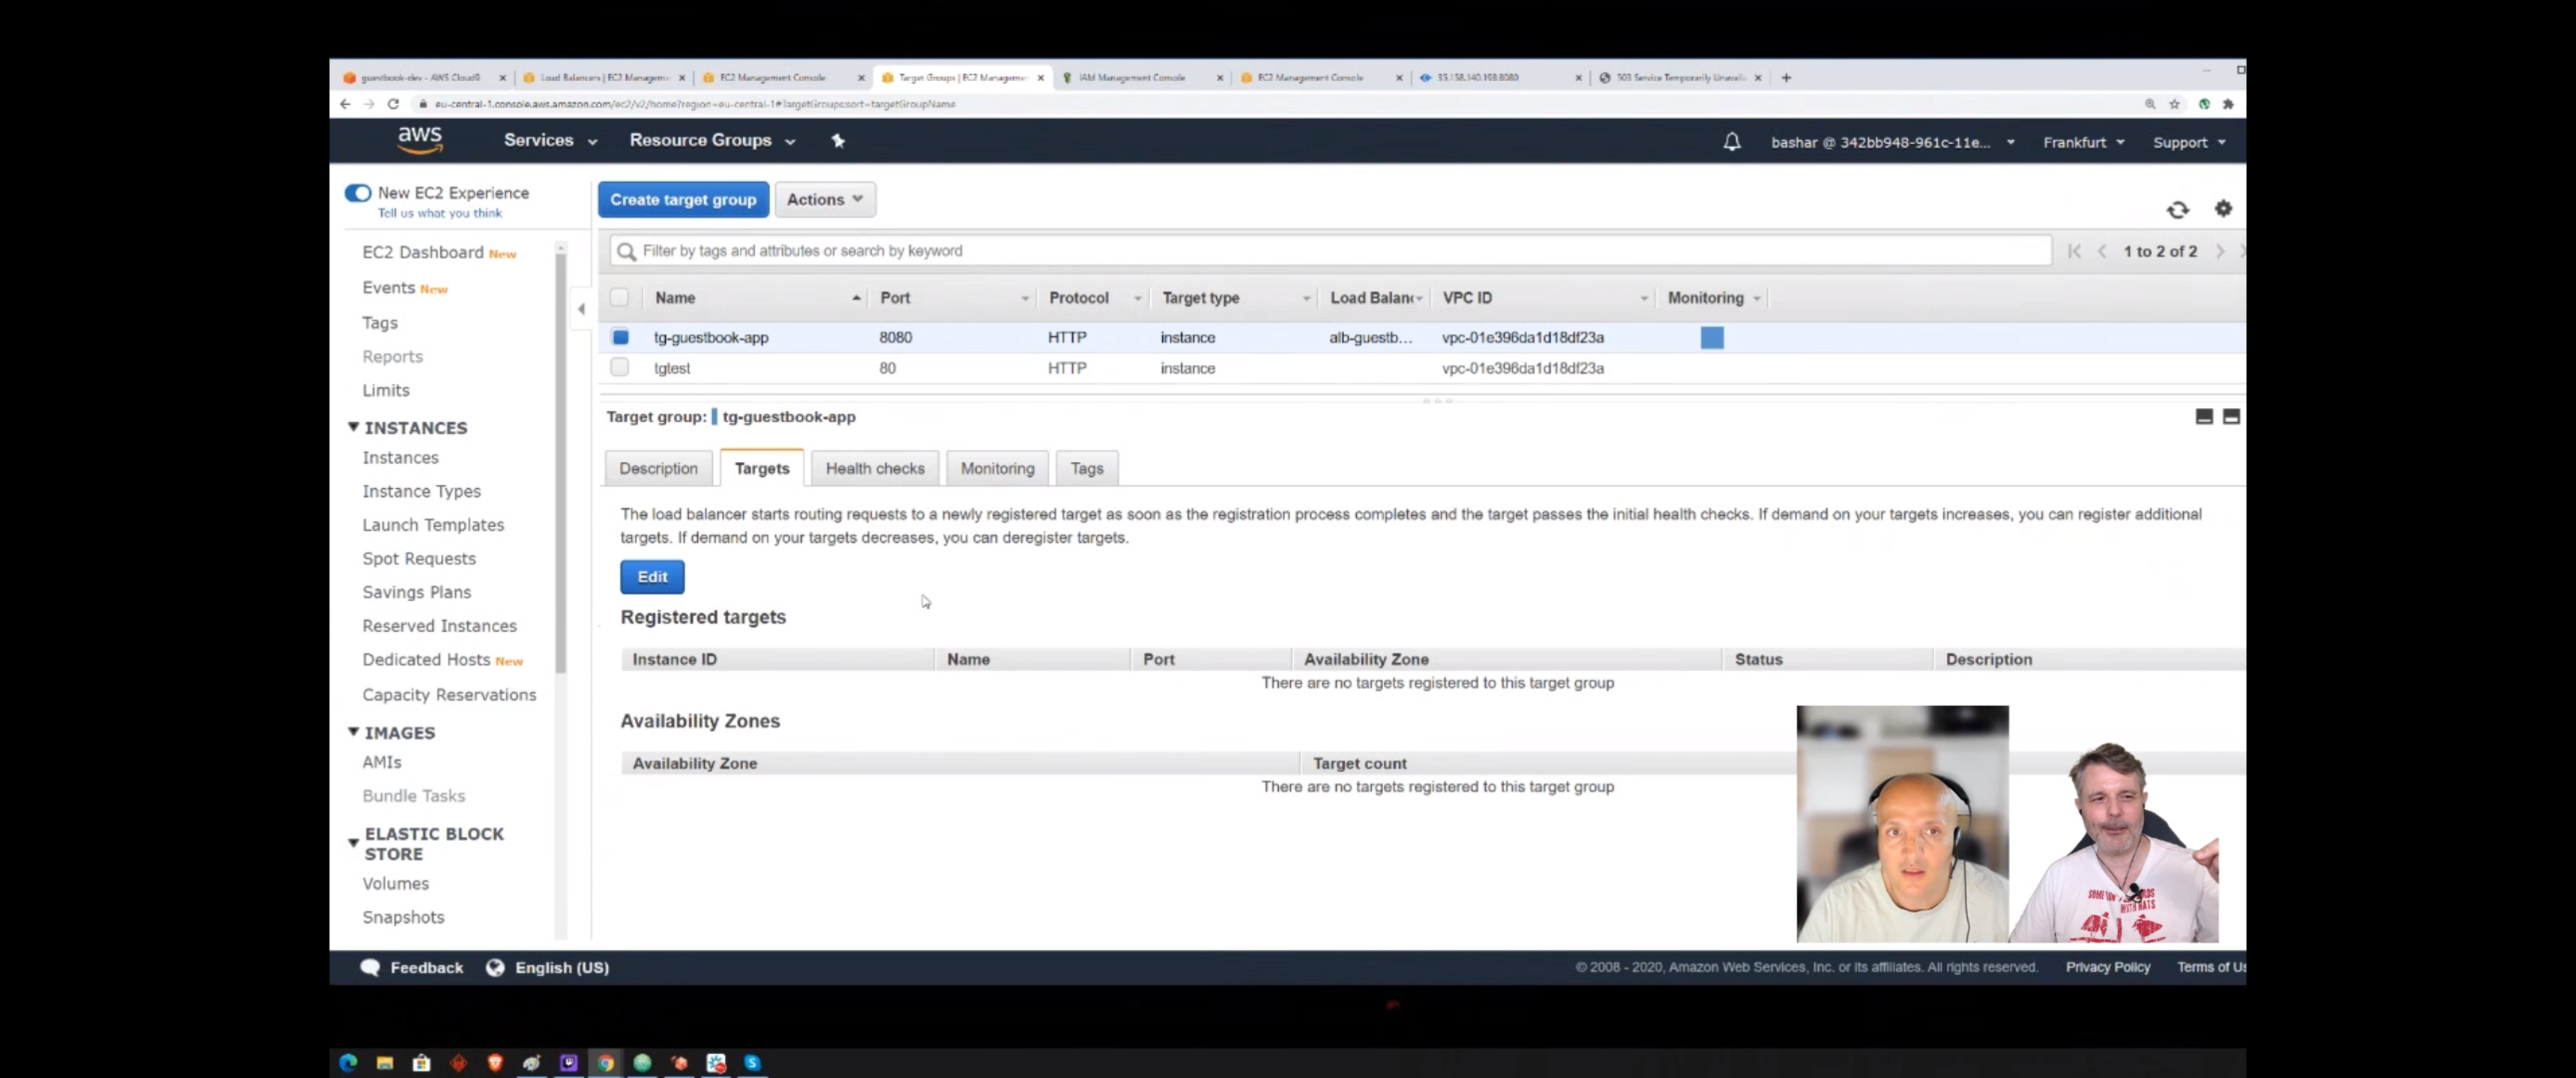Check the tgtest row checkbox
The height and width of the screenshot is (1078, 2576).
click(x=620, y=368)
